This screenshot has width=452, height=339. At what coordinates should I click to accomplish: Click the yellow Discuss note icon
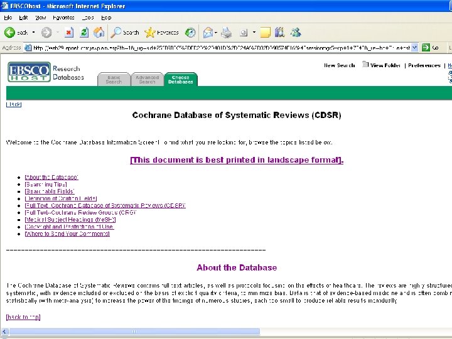click(x=265, y=33)
